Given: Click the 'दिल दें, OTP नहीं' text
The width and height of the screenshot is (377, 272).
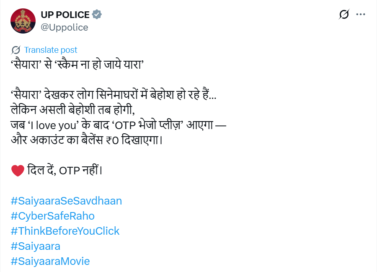Looking at the screenshot, I should (x=65, y=170).
